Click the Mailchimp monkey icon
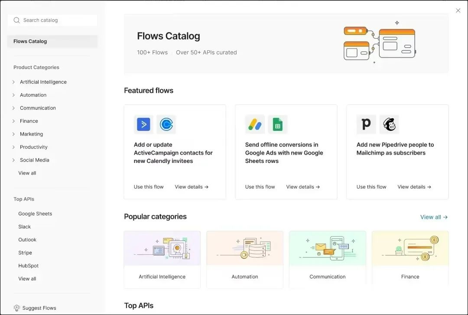The width and height of the screenshot is (468, 315). [x=389, y=124]
